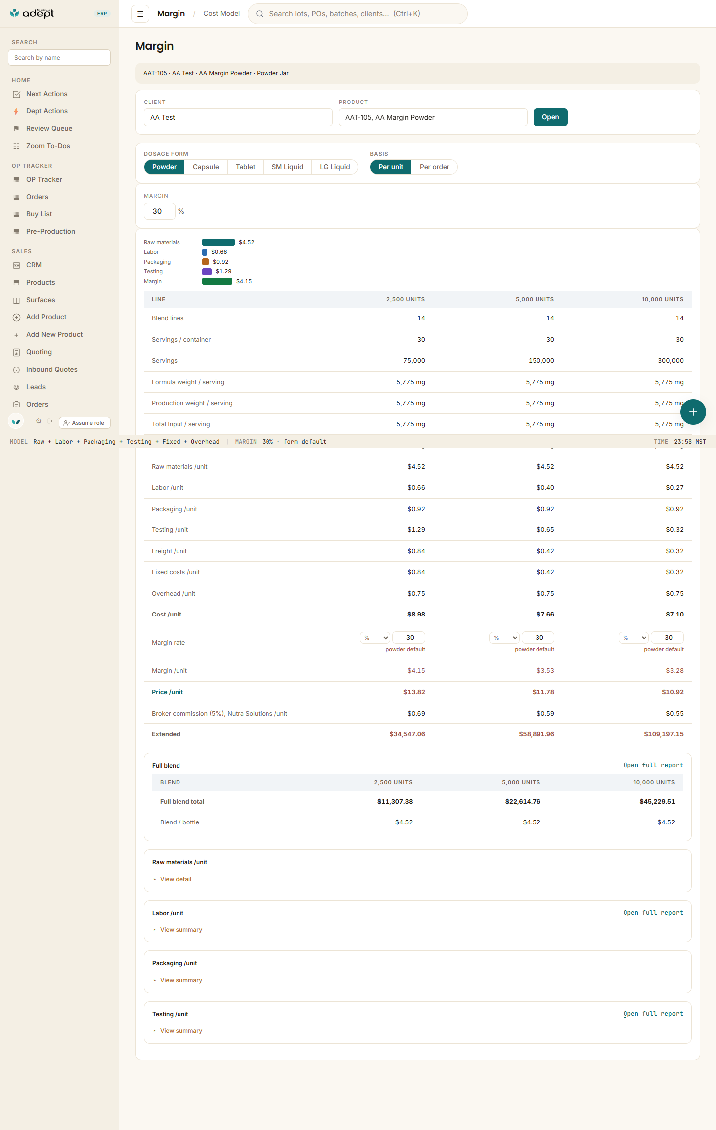716x1130 pixels.
Task: Toggle the hamburger menu button
Action: tap(140, 14)
